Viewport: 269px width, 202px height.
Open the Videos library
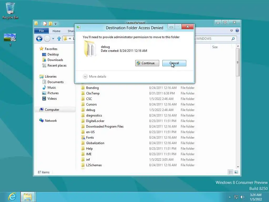[x=52, y=98]
